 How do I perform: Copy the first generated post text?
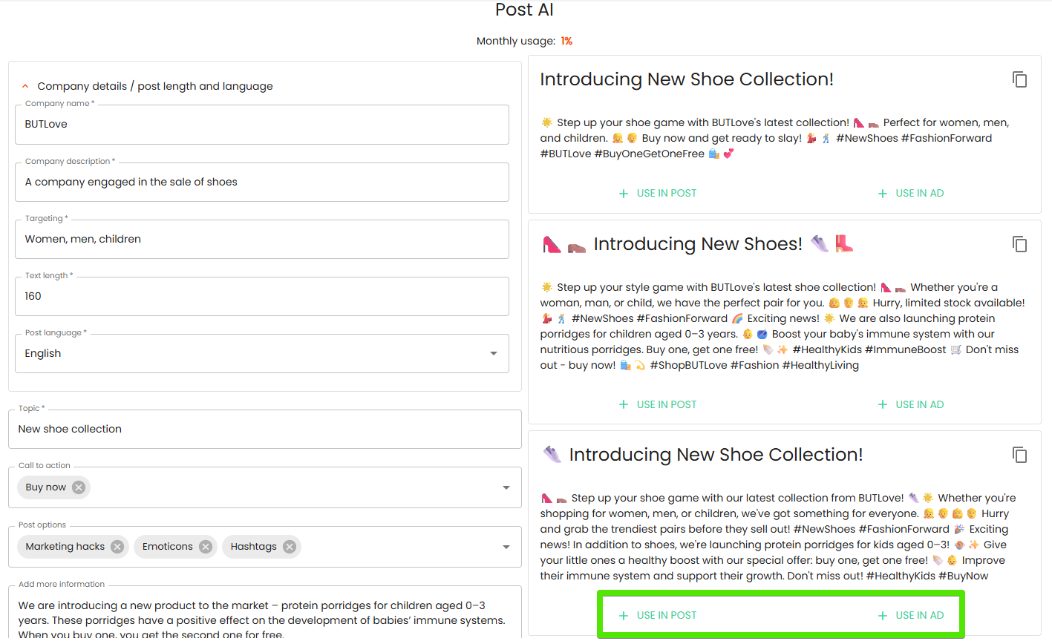pyautogui.click(x=1019, y=79)
